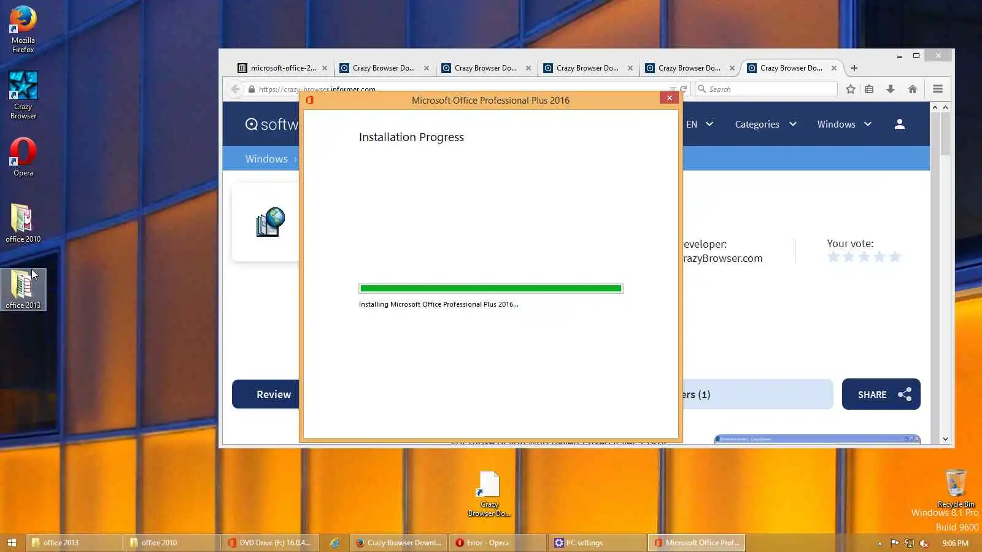Open the Categories dropdown menu
This screenshot has height=552, width=982.
tap(766, 124)
